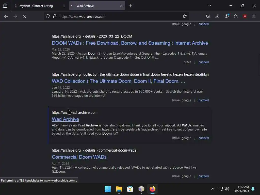
Task: Open DOOM WADs Internet Archive result
Action: pyautogui.click(x=130, y=43)
